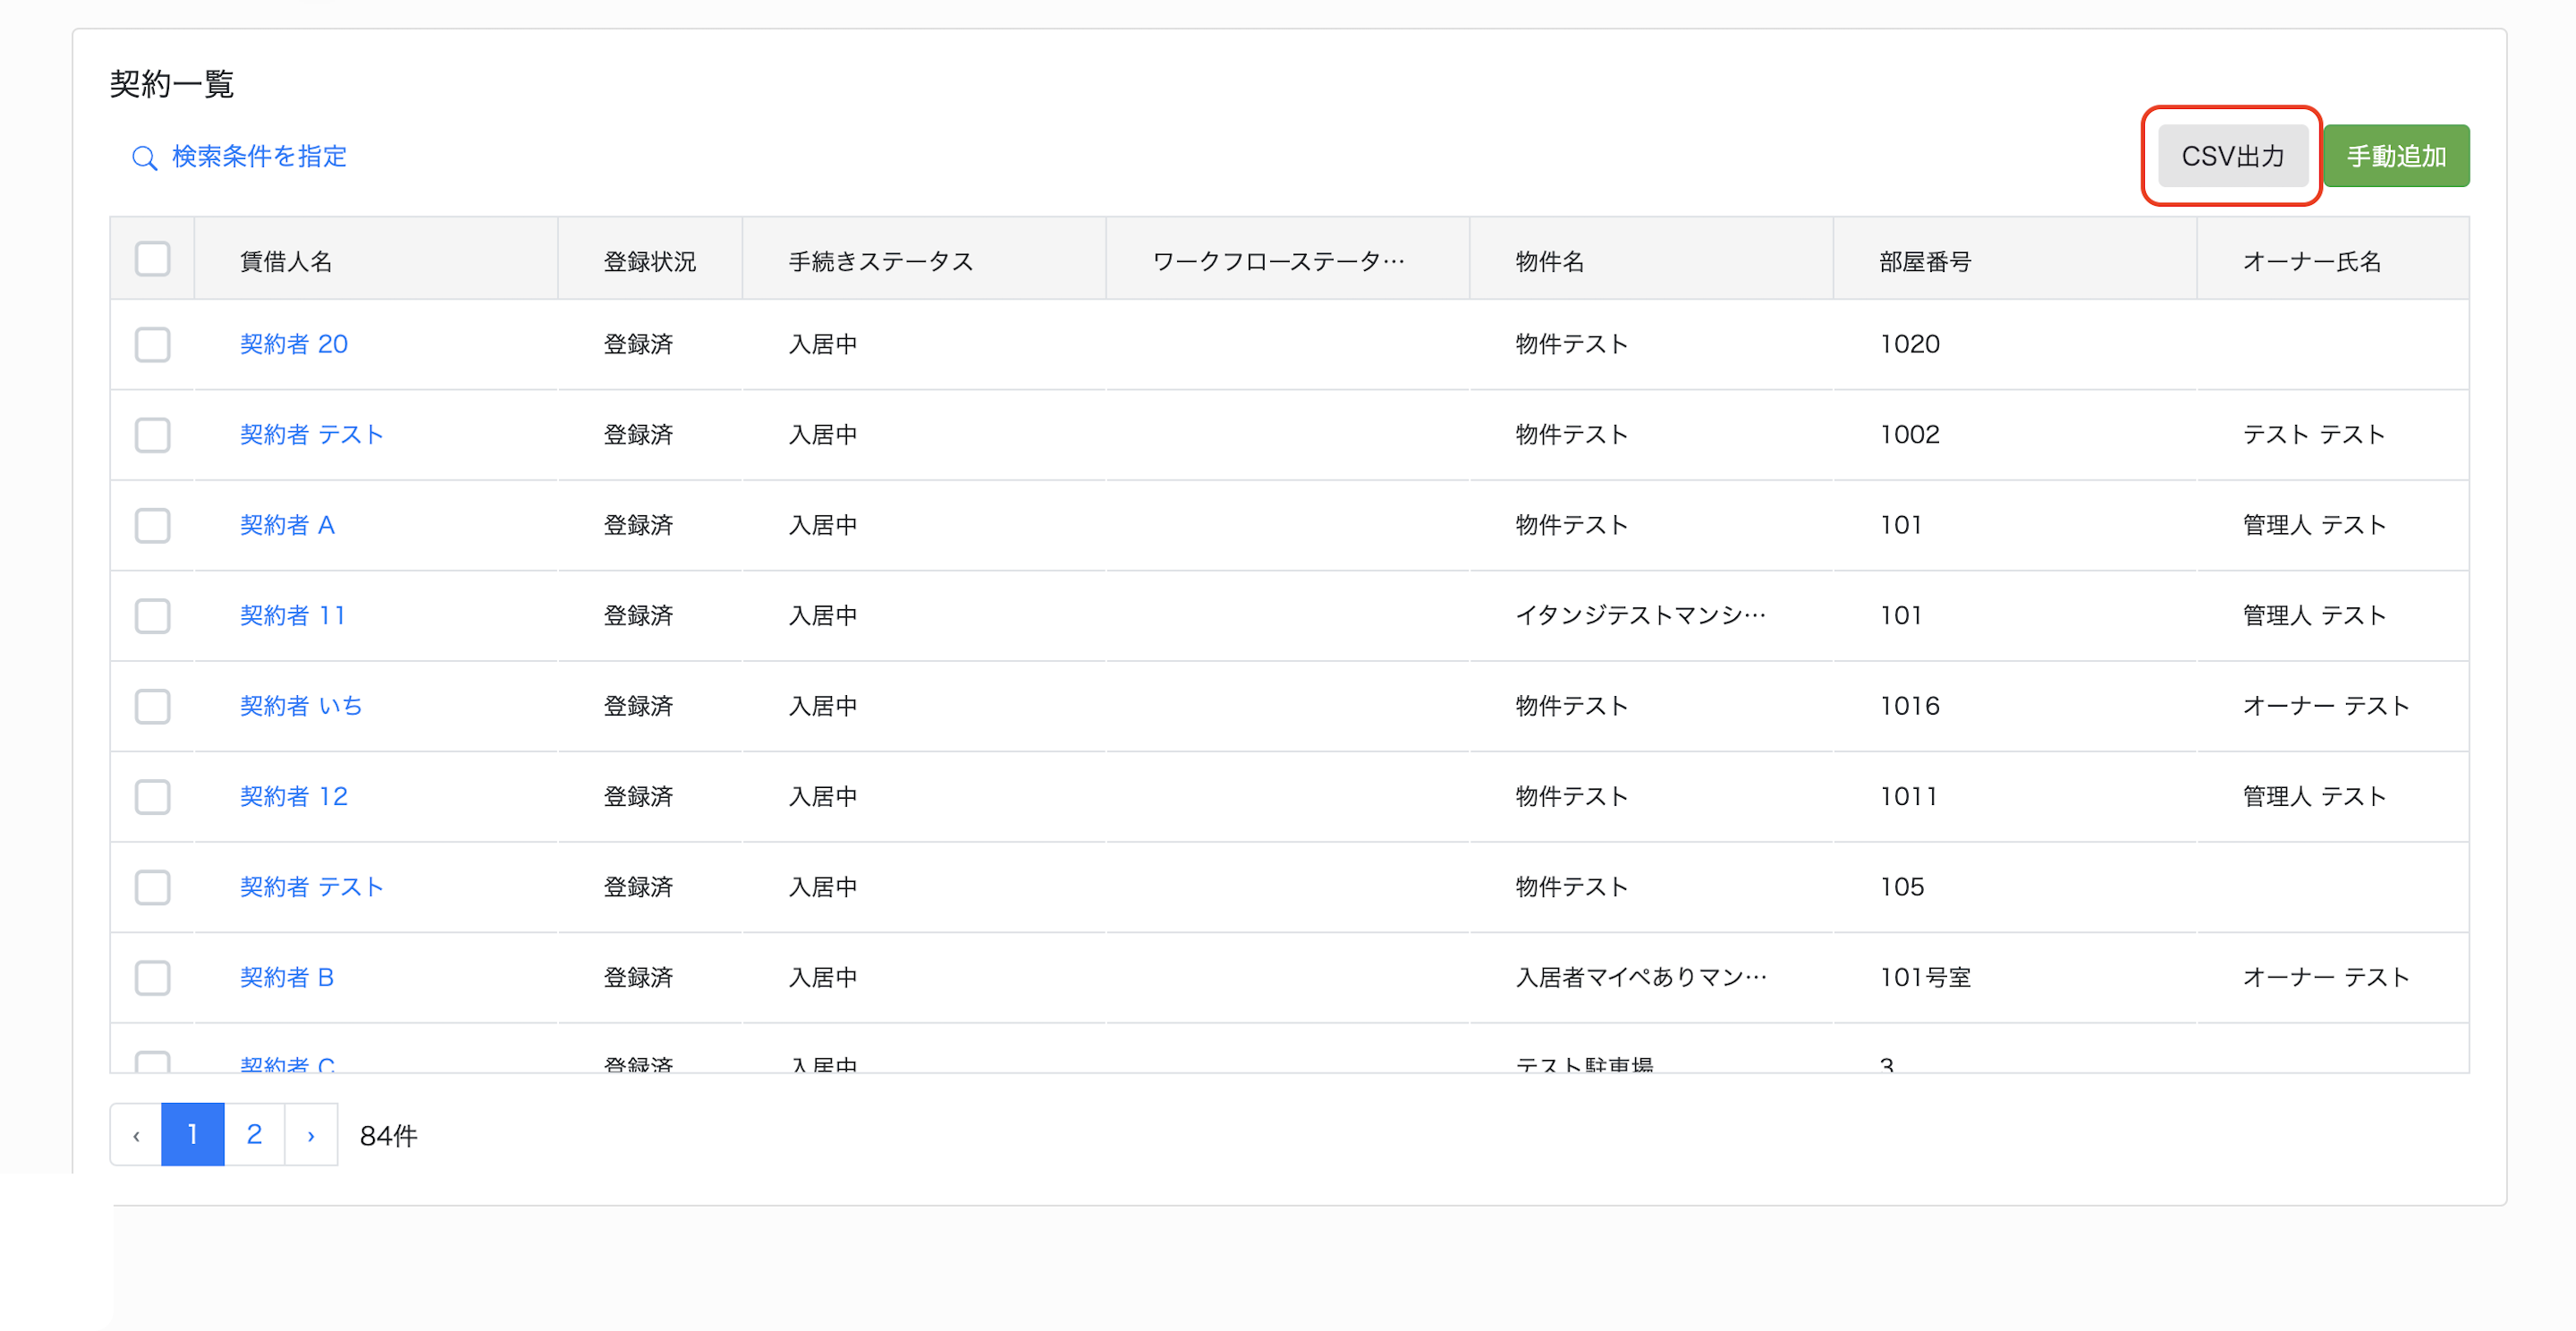Click property 入居者マイペありマン… cell
Image resolution: width=2576 pixels, height=1331 pixels.
pyautogui.click(x=1641, y=977)
